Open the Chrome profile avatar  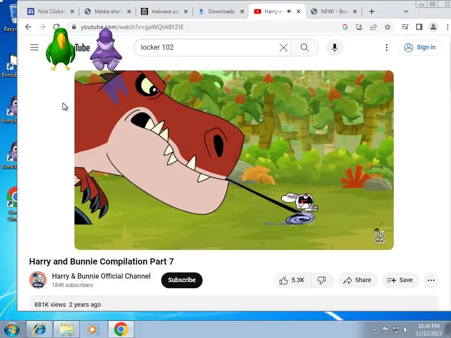pyautogui.click(x=433, y=27)
